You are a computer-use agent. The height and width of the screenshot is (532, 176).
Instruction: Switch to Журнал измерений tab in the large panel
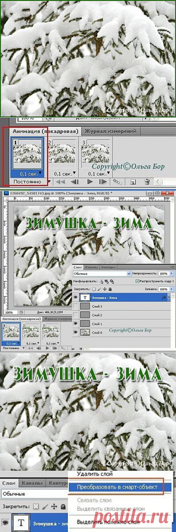click(110, 131)
